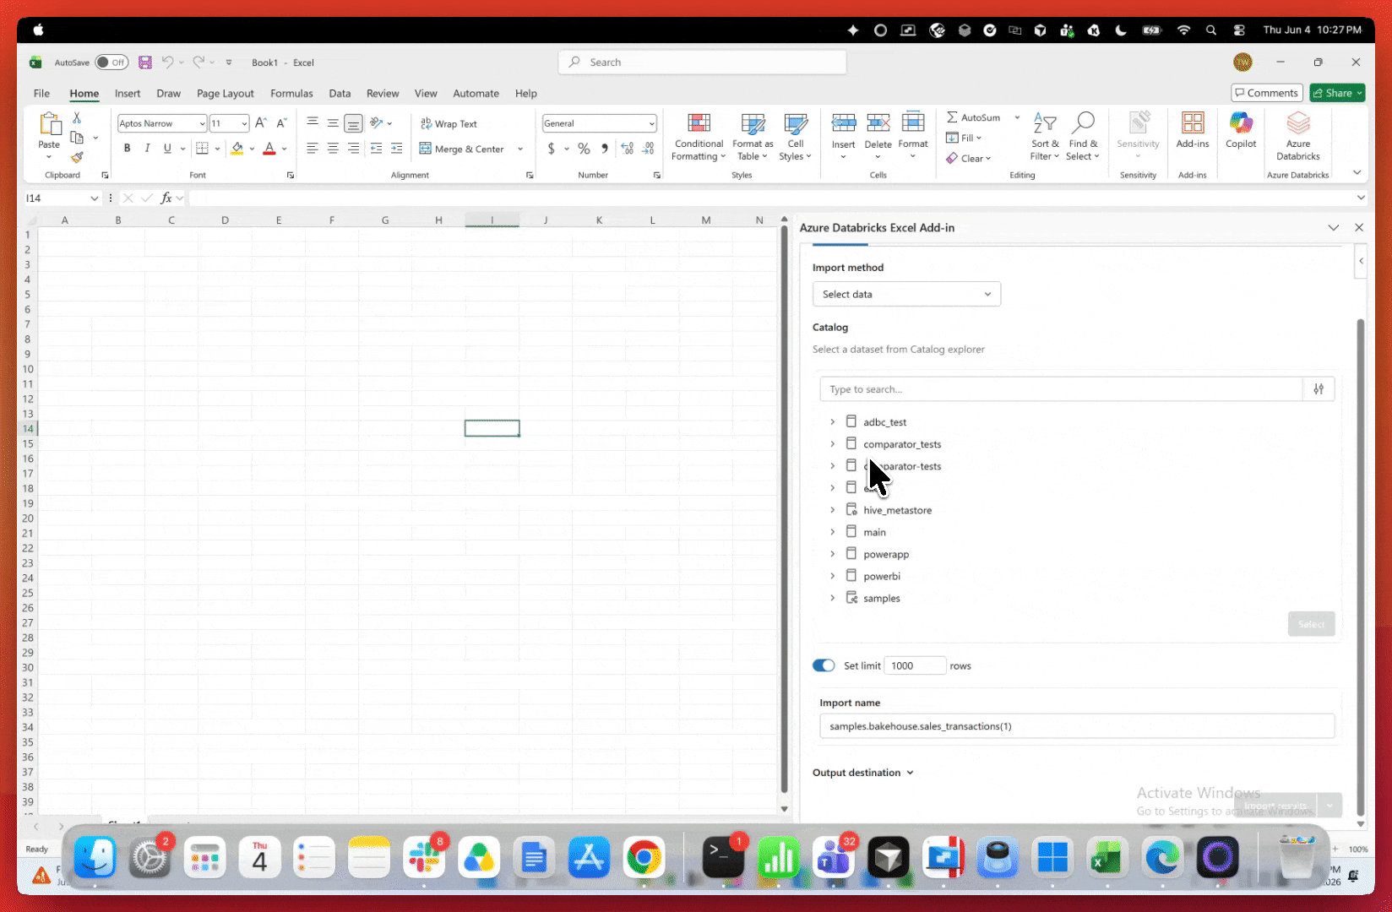Click the Delete cells ribbon button

[878, 135]
